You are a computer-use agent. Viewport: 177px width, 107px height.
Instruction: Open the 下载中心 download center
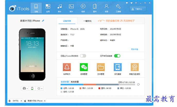[x=138, y=9]
